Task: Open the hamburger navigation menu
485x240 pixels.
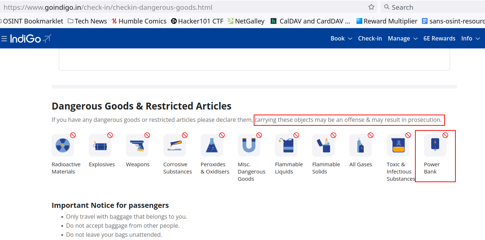Action: [5, 38]
